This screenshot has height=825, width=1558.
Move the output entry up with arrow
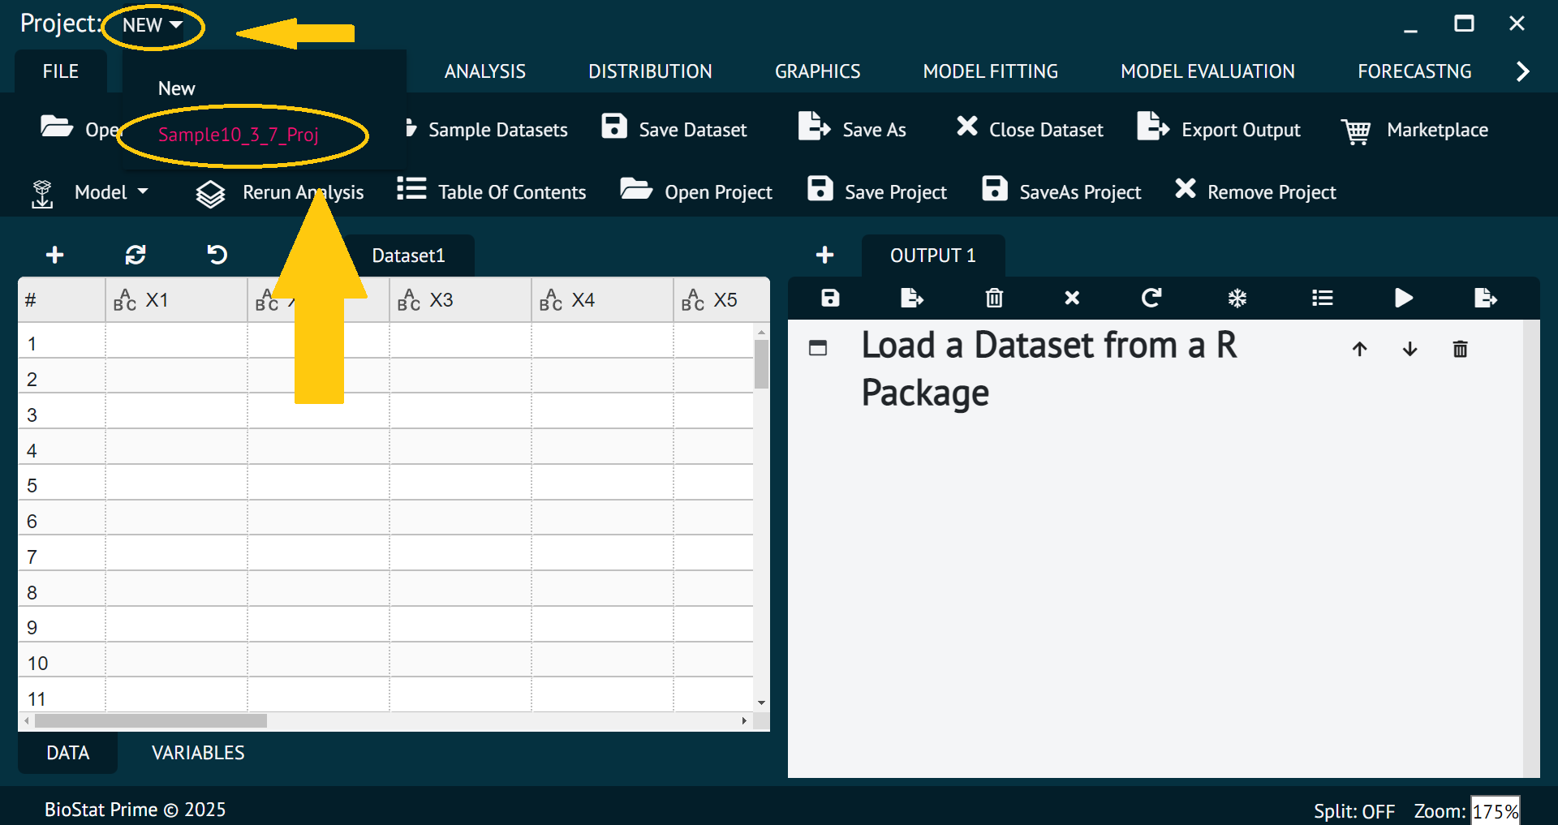click(1360, 349)
